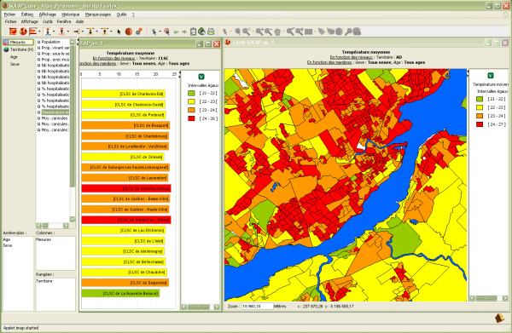The height and width of the screenshot is (333, 512).
Task: Click measures list scroll-up arrow
Action: (x=73, y=42)
